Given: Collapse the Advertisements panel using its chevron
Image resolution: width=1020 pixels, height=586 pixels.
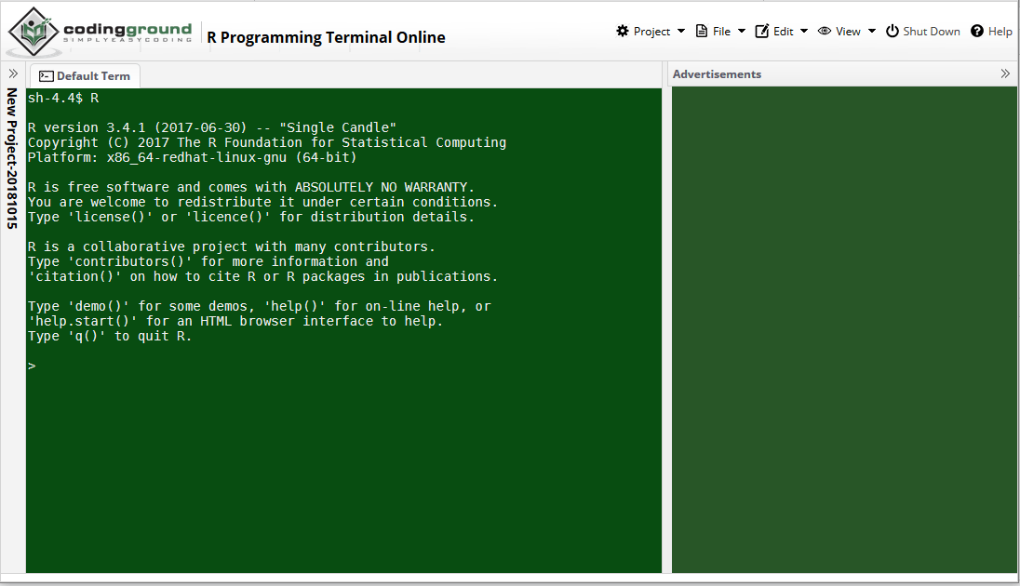Looking at the screenshot, I should [1005, 73].
